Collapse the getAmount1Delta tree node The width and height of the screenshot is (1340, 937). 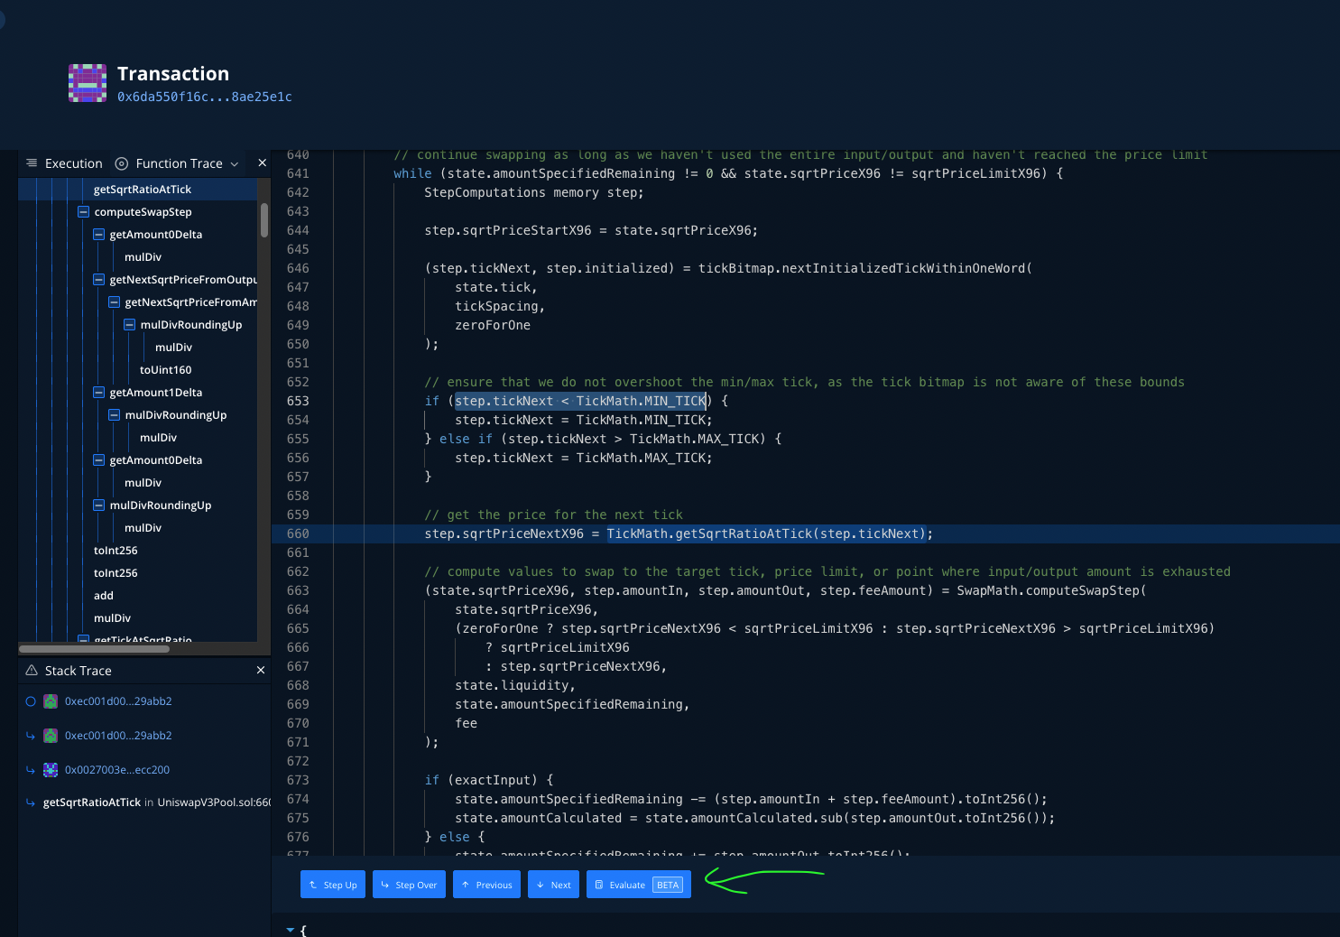pos(98,393)
